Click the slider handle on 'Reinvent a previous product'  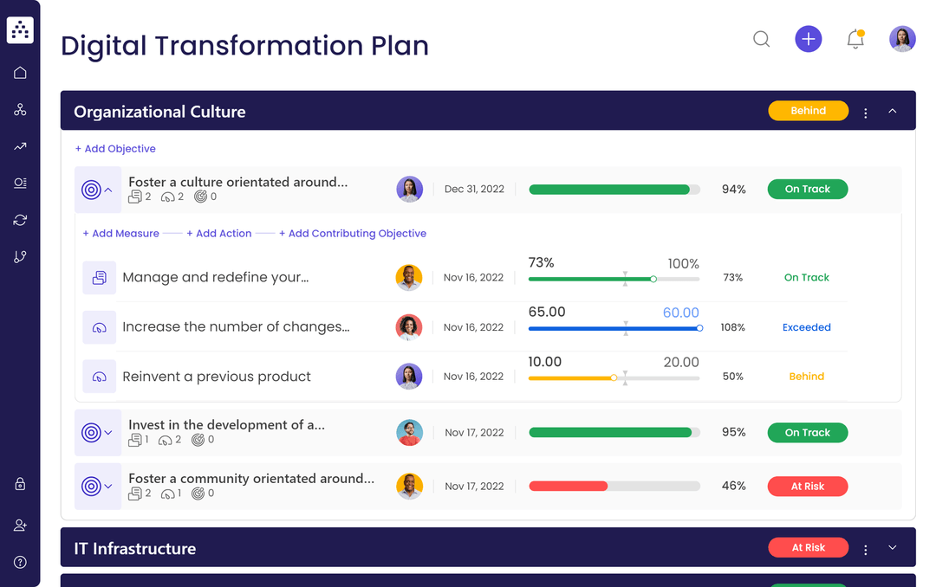[x=614, y=377]
